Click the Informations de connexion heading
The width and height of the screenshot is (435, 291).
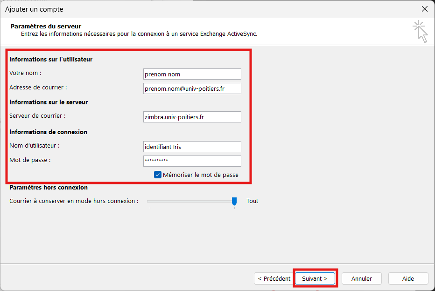click(x=48, y=132)
